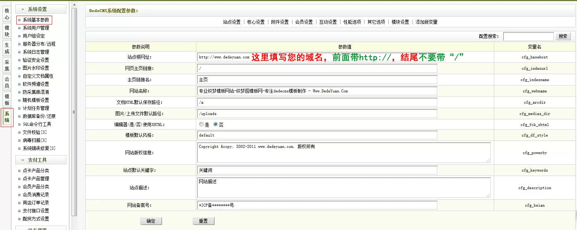Switch to 模板 vertical tab
Screen dimensions: 577x230
[x=7, y=100]
